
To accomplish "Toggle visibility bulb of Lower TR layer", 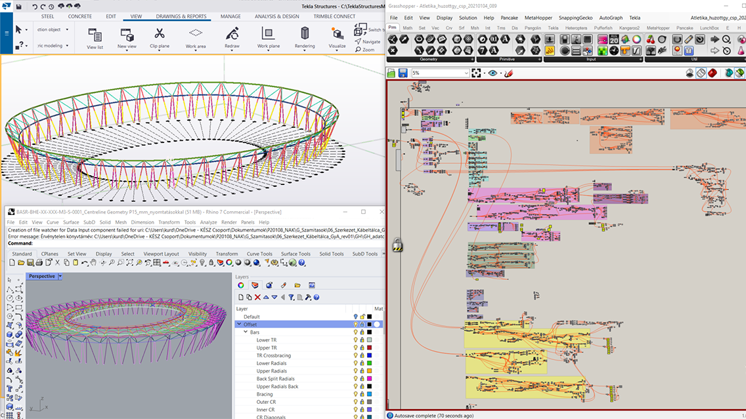I will (355, 340).
